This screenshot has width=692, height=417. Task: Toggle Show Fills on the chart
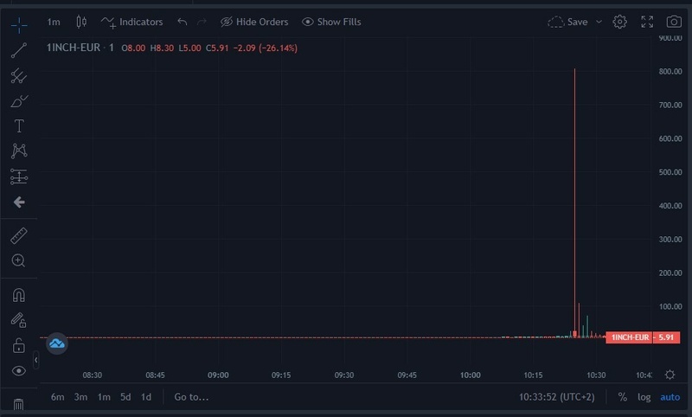tap(331, 22)
